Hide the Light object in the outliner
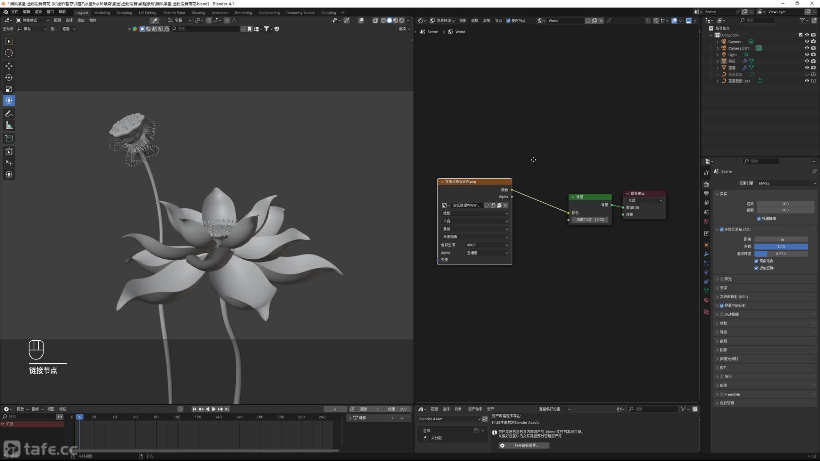The width and height of the screenshot is (820, 461). pos(807,54)
